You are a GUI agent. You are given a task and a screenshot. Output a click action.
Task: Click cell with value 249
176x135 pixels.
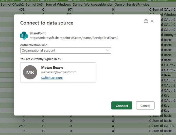pos(12,126)
